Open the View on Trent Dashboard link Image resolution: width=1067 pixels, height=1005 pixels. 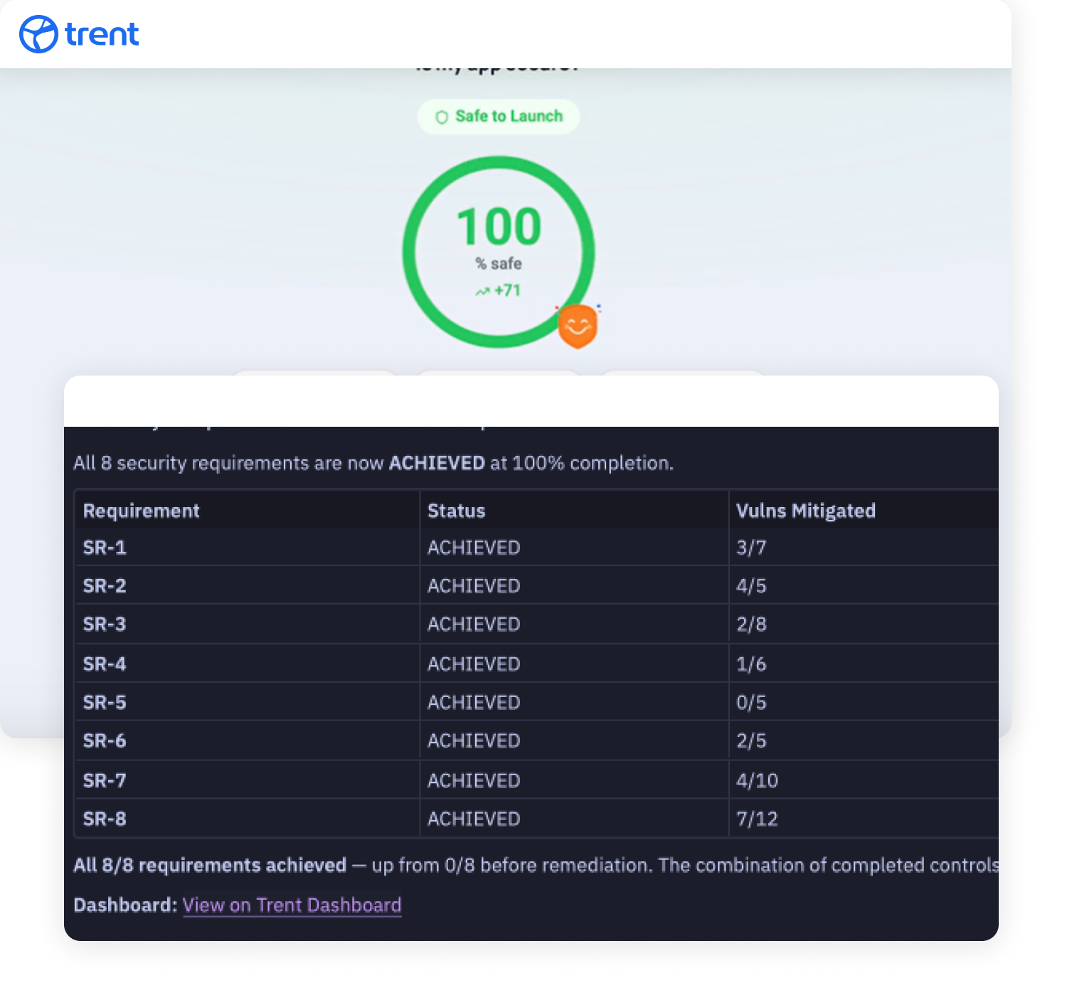292,905
